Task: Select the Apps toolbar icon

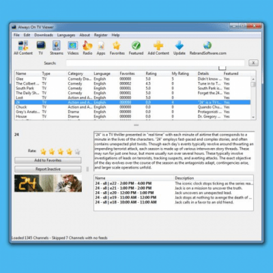Action: coord(101,46)
